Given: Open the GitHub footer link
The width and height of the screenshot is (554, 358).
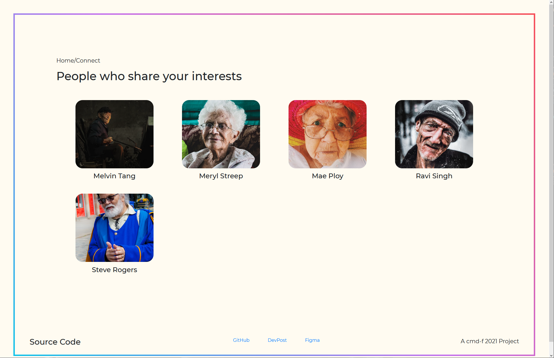Looking at the screenshot, I should pos(241,340).
